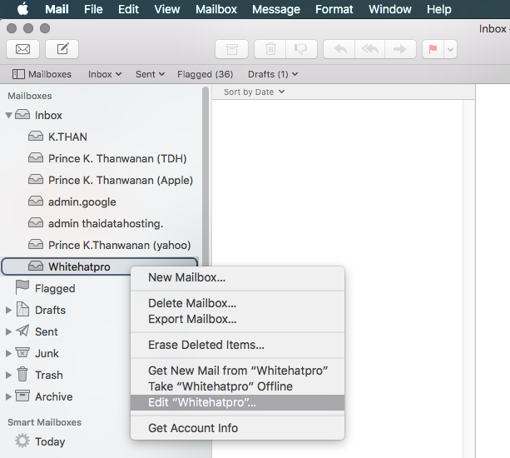Click the Get Mail envelope toolbar button
510x458 pixels.
pos(22,49)
